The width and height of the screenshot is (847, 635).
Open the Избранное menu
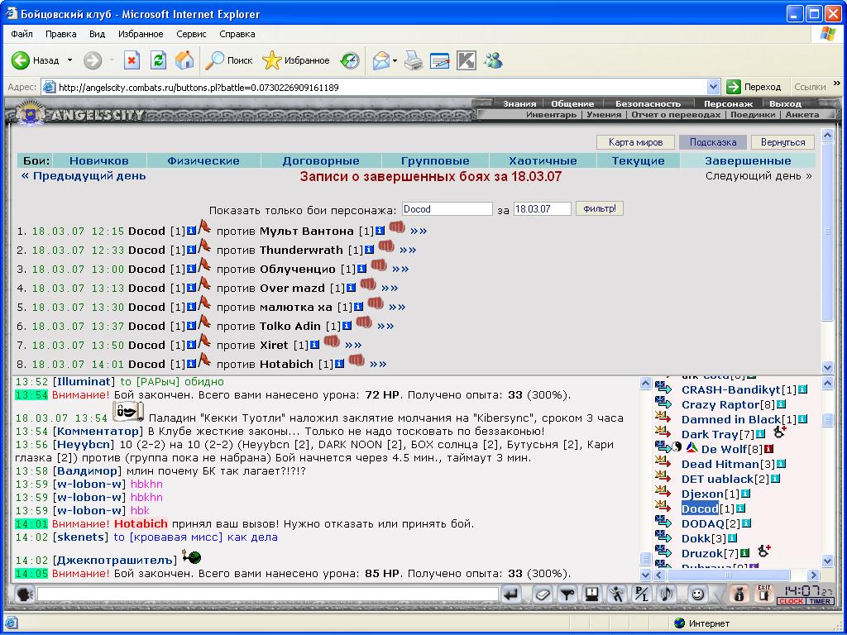point(141,34)
